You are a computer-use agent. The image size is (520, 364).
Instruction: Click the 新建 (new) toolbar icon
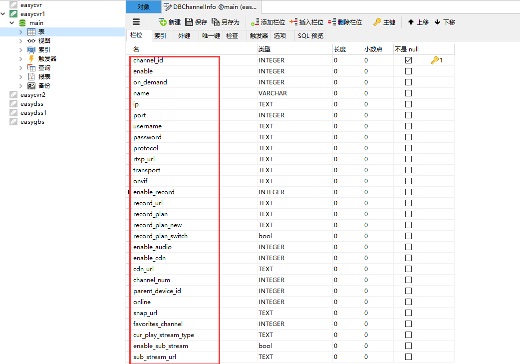point(163,22)
